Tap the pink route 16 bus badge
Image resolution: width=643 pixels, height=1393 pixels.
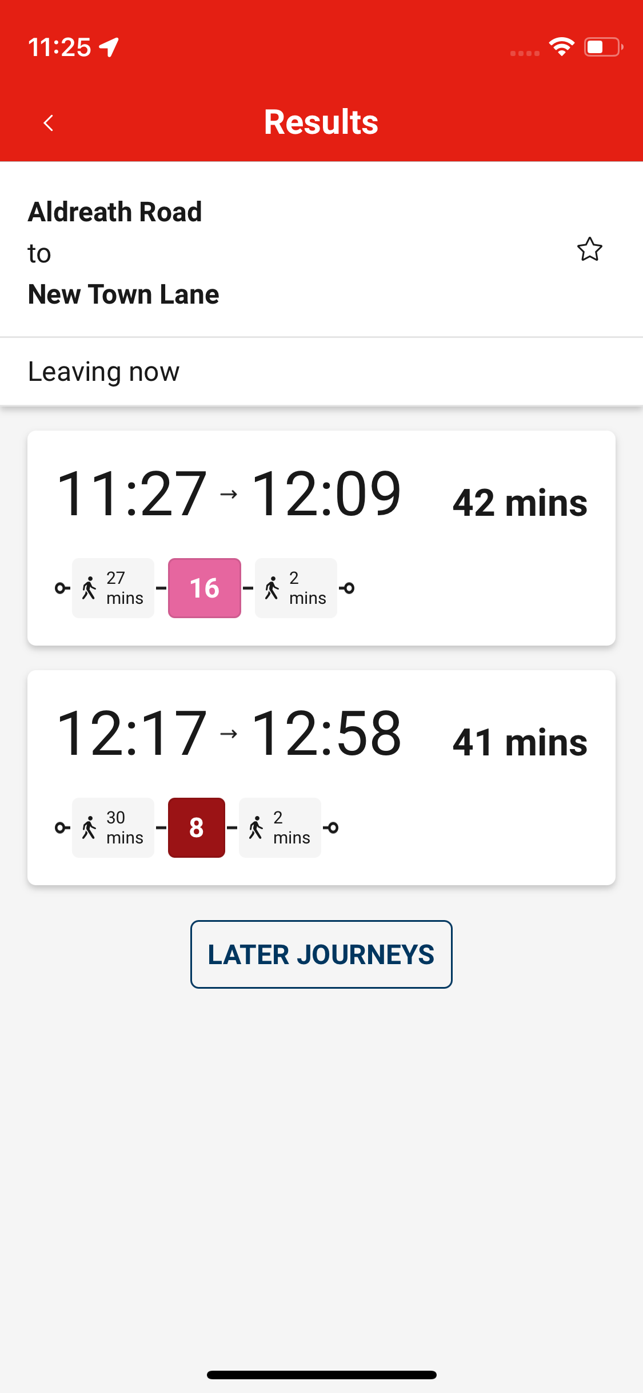point(204,588)
